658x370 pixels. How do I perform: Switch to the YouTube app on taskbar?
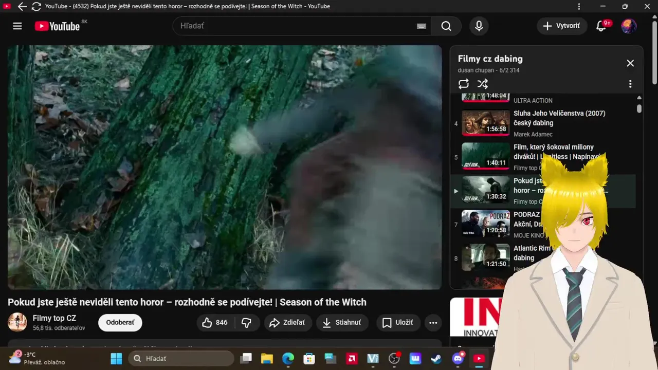(479, 358)
